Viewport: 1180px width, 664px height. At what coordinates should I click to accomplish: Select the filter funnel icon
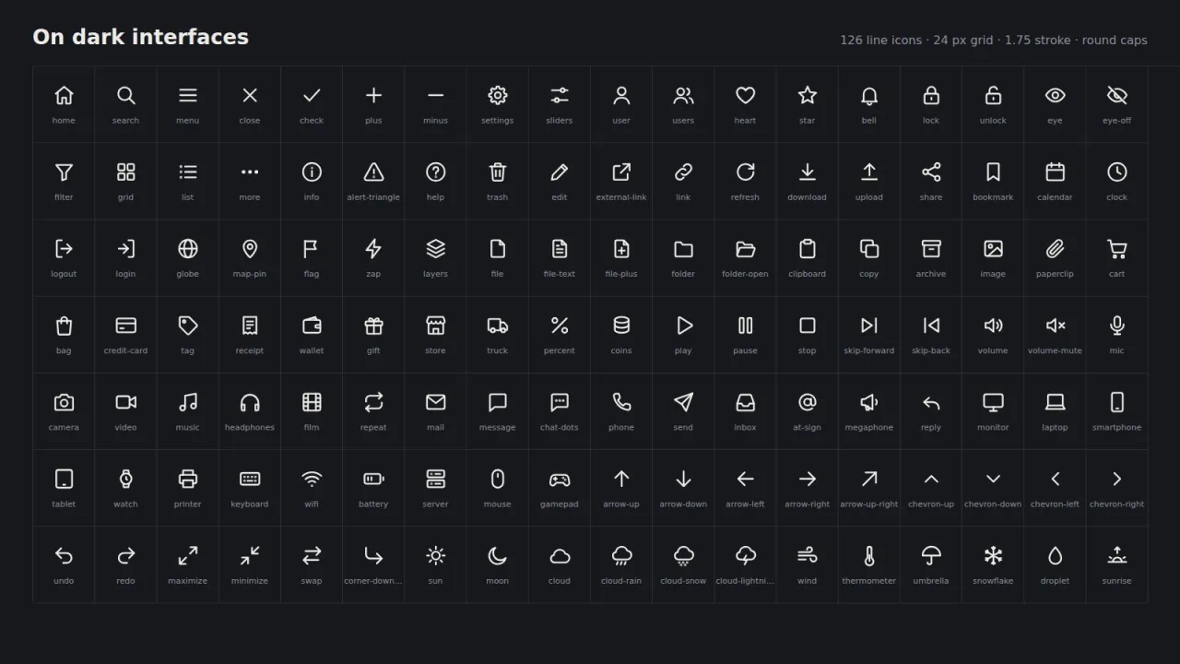64,172
